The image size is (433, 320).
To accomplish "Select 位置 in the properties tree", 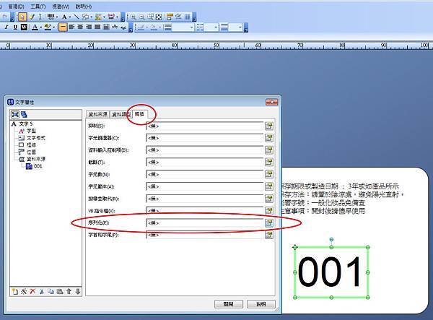I will pos(31,152).
